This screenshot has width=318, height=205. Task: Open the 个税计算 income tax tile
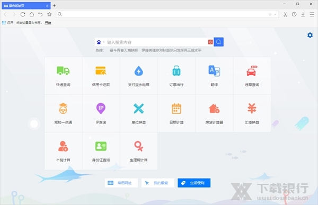pos(63,151)
